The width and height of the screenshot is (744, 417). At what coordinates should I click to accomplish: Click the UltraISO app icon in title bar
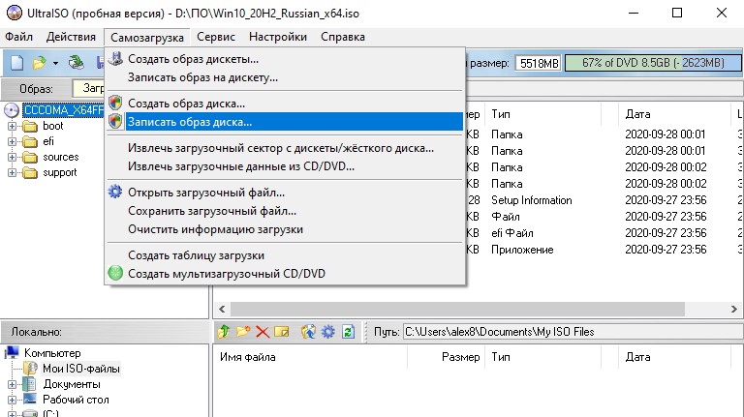15,13
